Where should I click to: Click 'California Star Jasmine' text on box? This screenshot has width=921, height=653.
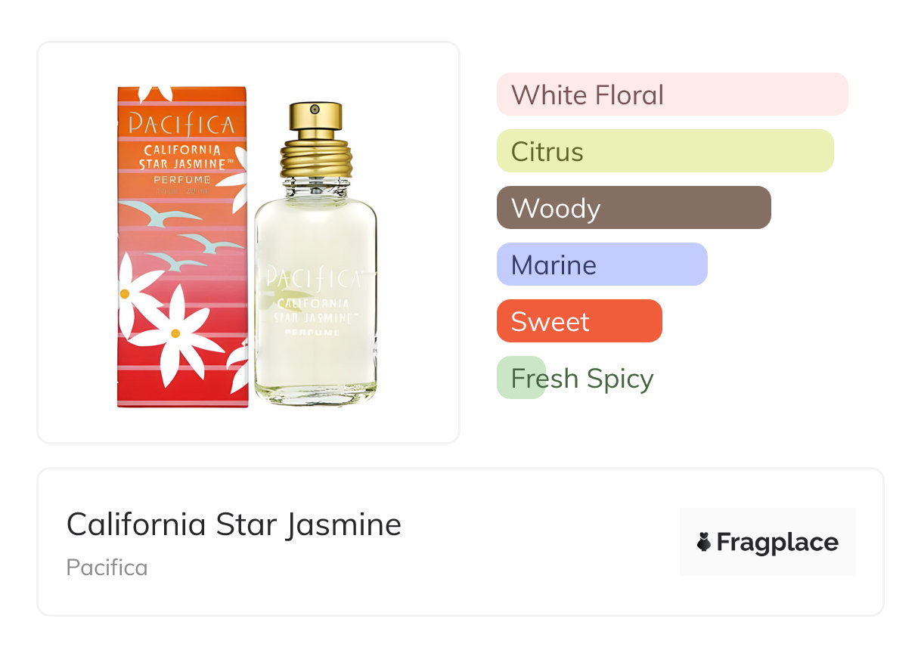(x=182, y=156)
